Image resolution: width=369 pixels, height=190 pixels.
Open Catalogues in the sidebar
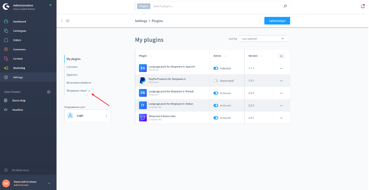coord(20,31)
